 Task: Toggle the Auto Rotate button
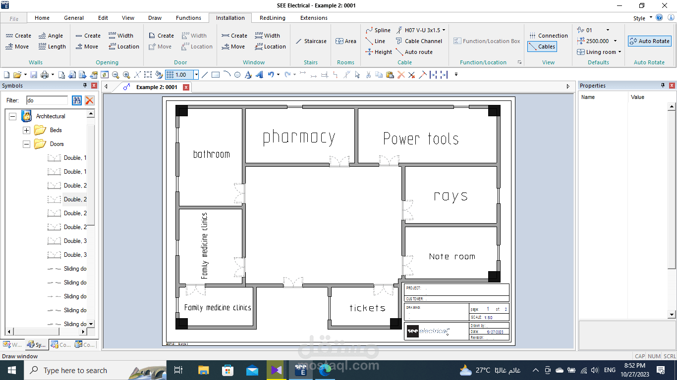[650, 41]
